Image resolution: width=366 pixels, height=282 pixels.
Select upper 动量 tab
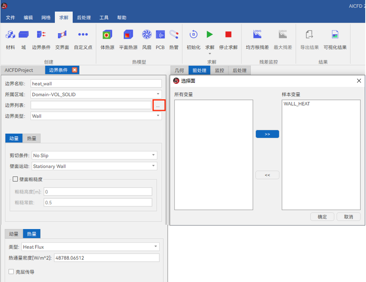tap(14, 138)
